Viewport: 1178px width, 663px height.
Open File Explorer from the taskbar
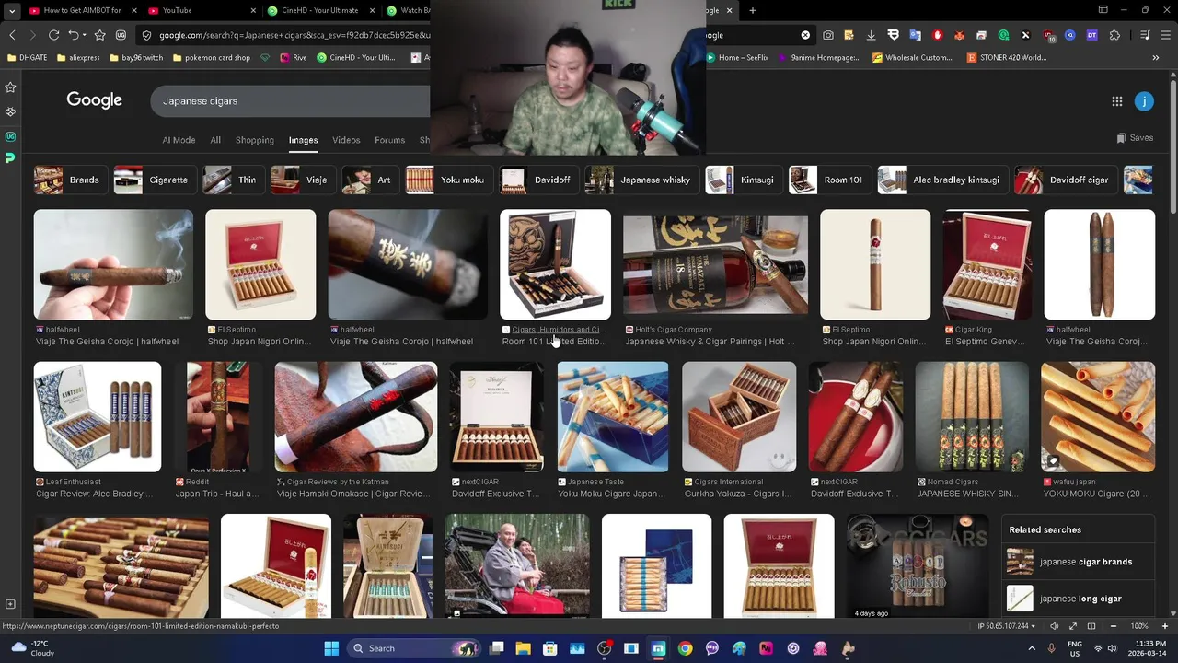point(523,648)
